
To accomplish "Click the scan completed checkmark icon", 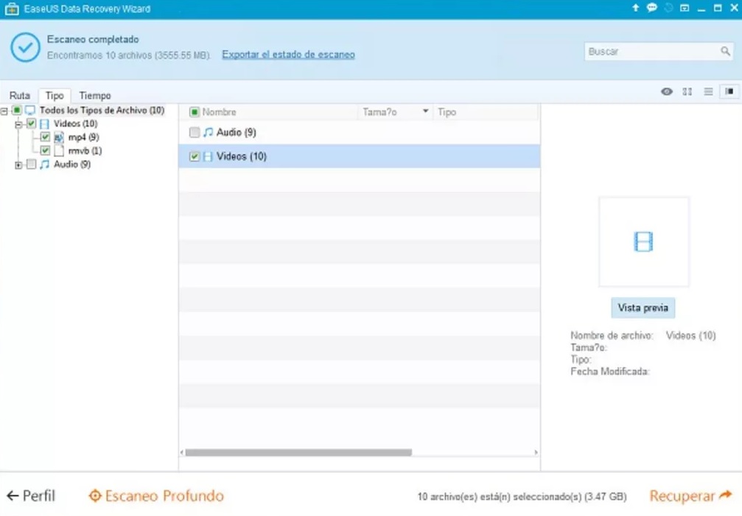I will coord(25,47).
